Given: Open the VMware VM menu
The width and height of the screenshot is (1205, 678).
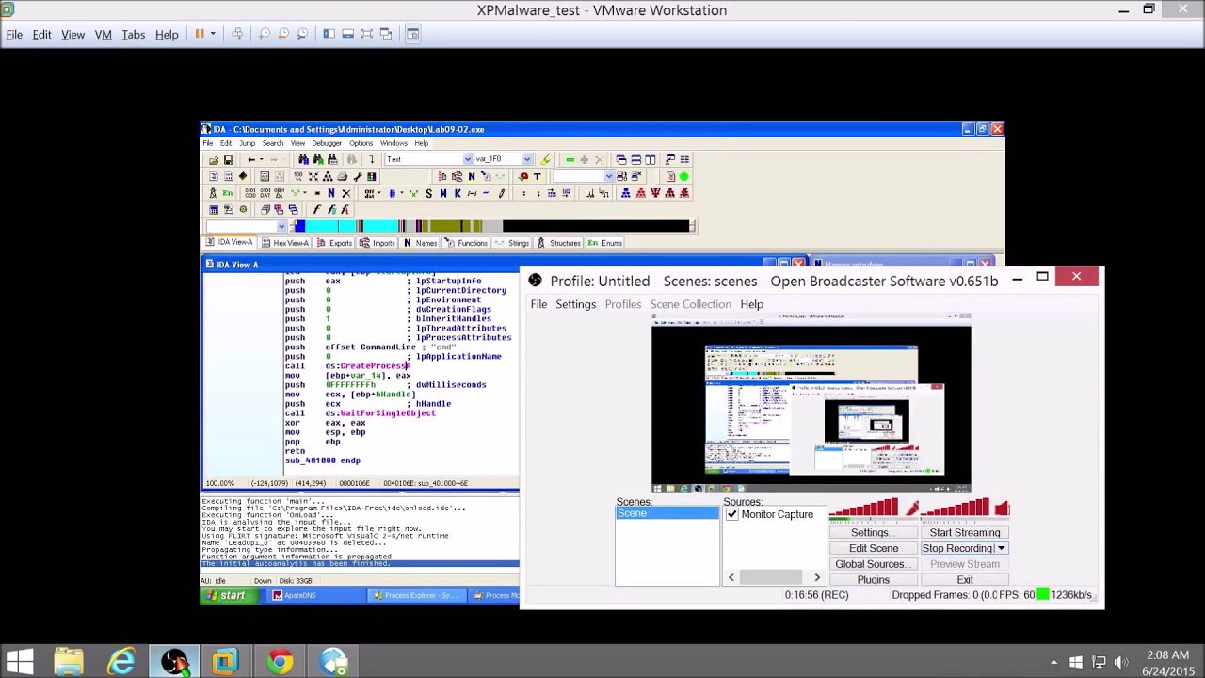Looking at the screenshot, I should 104,35.
